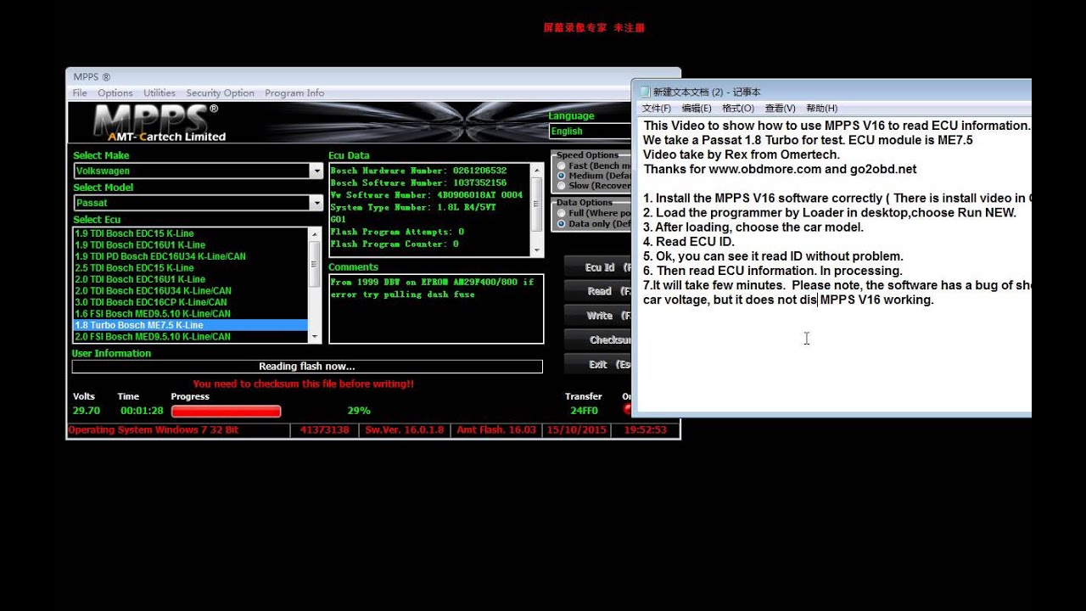Click the Read button

point(598,291)
